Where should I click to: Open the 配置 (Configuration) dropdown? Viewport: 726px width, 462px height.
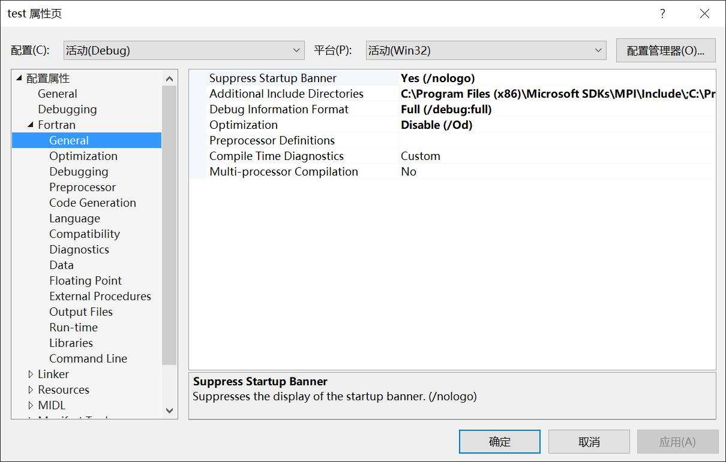(x=183, y=50)
